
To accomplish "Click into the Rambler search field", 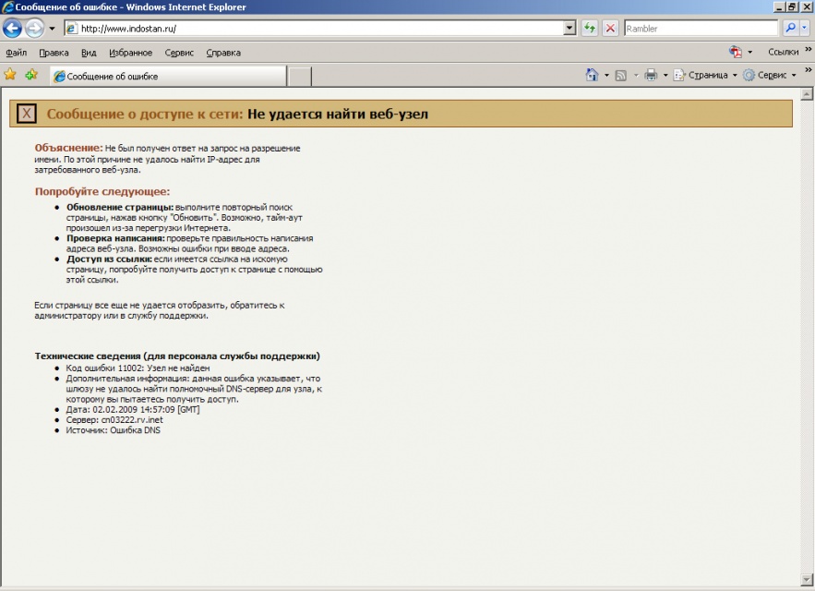I will coord(700,29).
